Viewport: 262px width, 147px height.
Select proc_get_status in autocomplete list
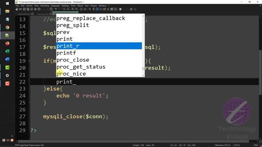pyautogui.click(x=99, y=67)
